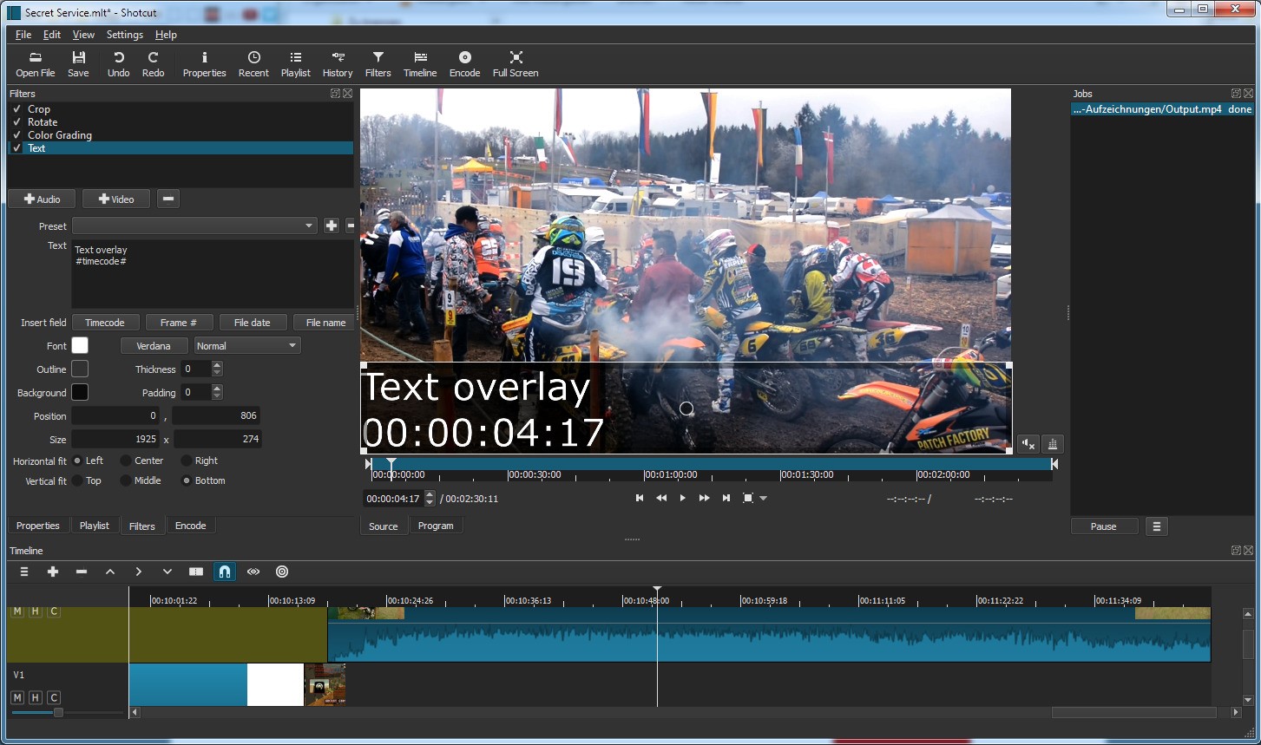
Task: Click the Verdana font button
Action: tap(154, 346)
